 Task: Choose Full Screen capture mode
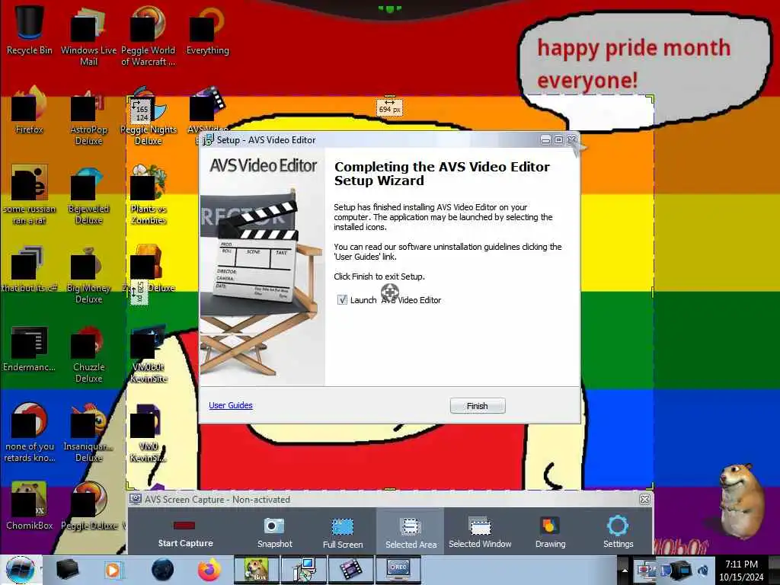(x=343, y=532)
